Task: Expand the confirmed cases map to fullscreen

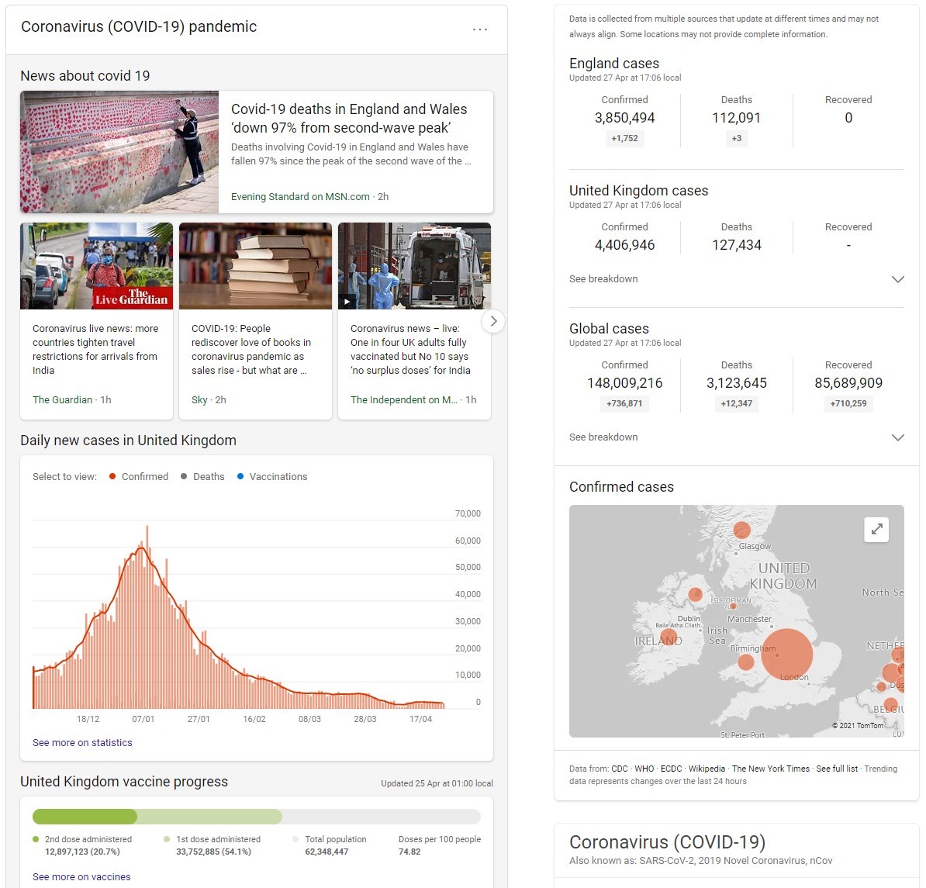Action: pos(876,529)
